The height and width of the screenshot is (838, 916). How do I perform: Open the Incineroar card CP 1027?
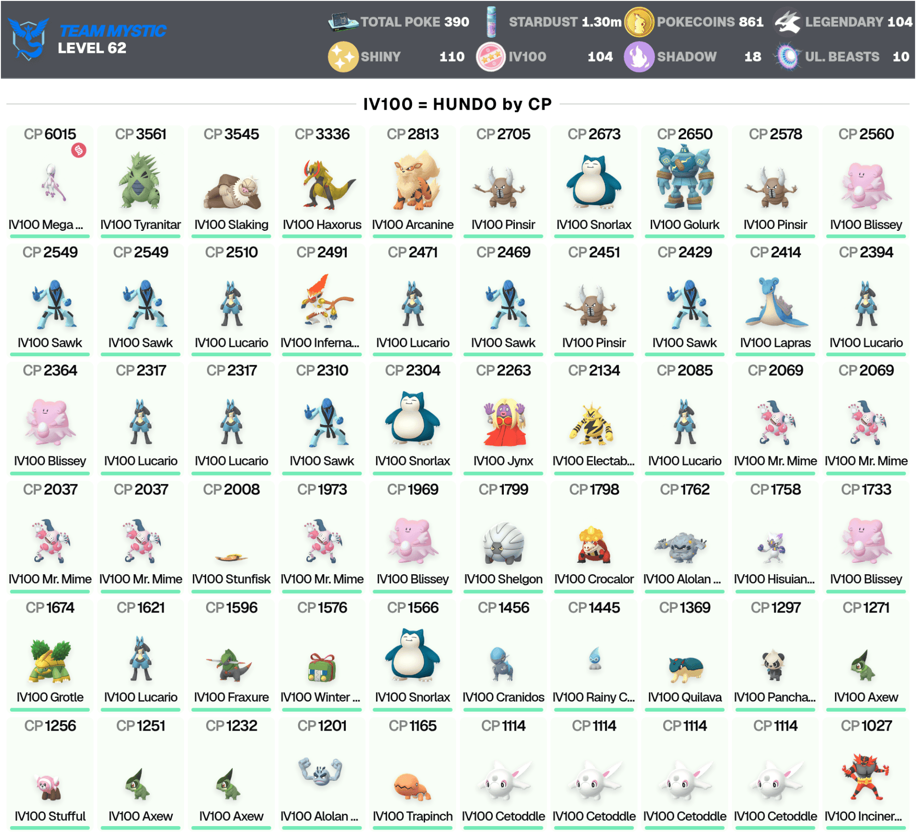(866, 773)
